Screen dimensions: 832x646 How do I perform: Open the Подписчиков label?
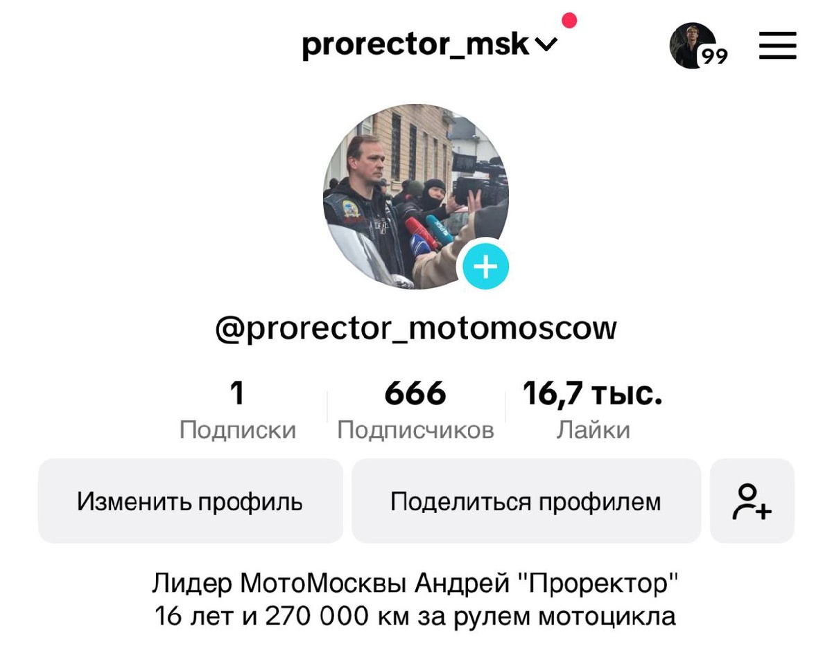pyautogui.click(x=415, y=430)
